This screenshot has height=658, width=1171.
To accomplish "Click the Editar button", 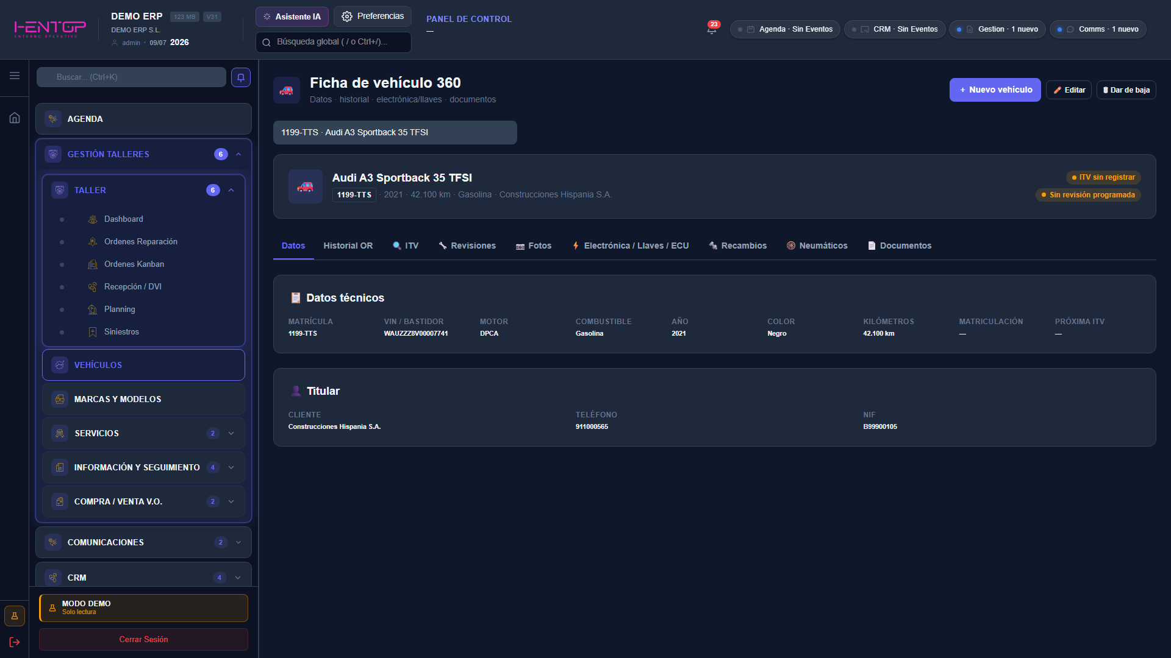I will 1069,90.
